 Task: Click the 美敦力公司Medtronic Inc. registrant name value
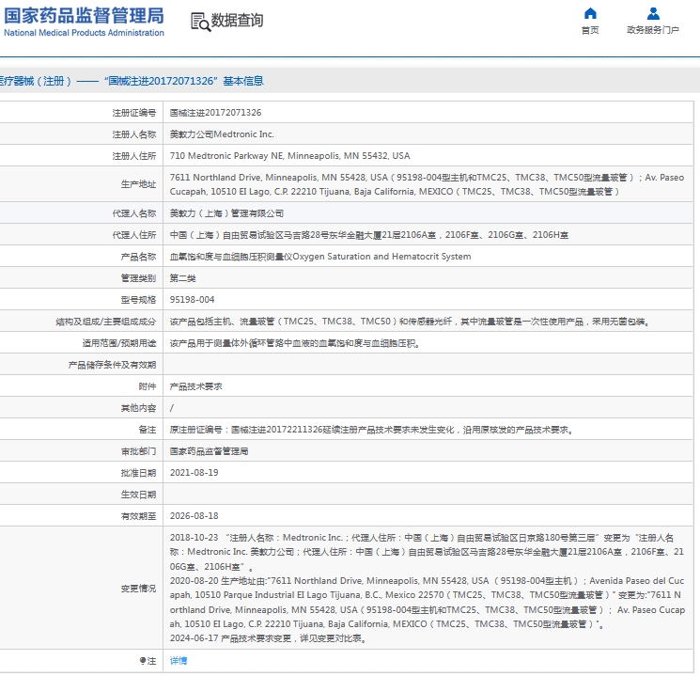click(222, 134)
